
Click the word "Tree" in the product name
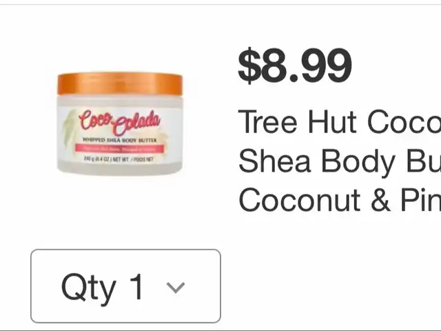[267, 122]
